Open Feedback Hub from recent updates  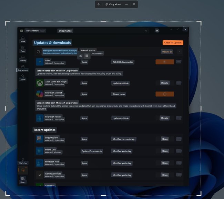tap(165, 163)
